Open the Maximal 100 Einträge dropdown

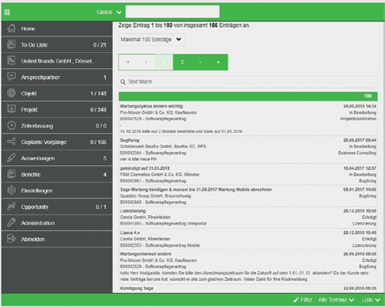click(x=152, y=40)
